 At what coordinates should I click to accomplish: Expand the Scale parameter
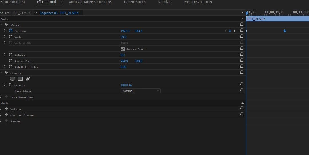(x=5, y=37)
